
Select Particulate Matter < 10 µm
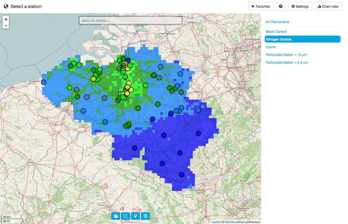tap(286, 55)
